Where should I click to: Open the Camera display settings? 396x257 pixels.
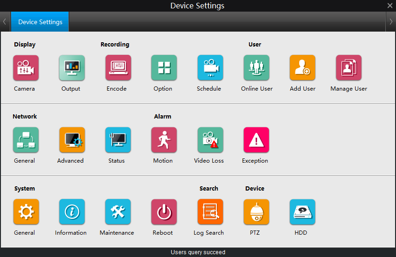pos(26,68)
